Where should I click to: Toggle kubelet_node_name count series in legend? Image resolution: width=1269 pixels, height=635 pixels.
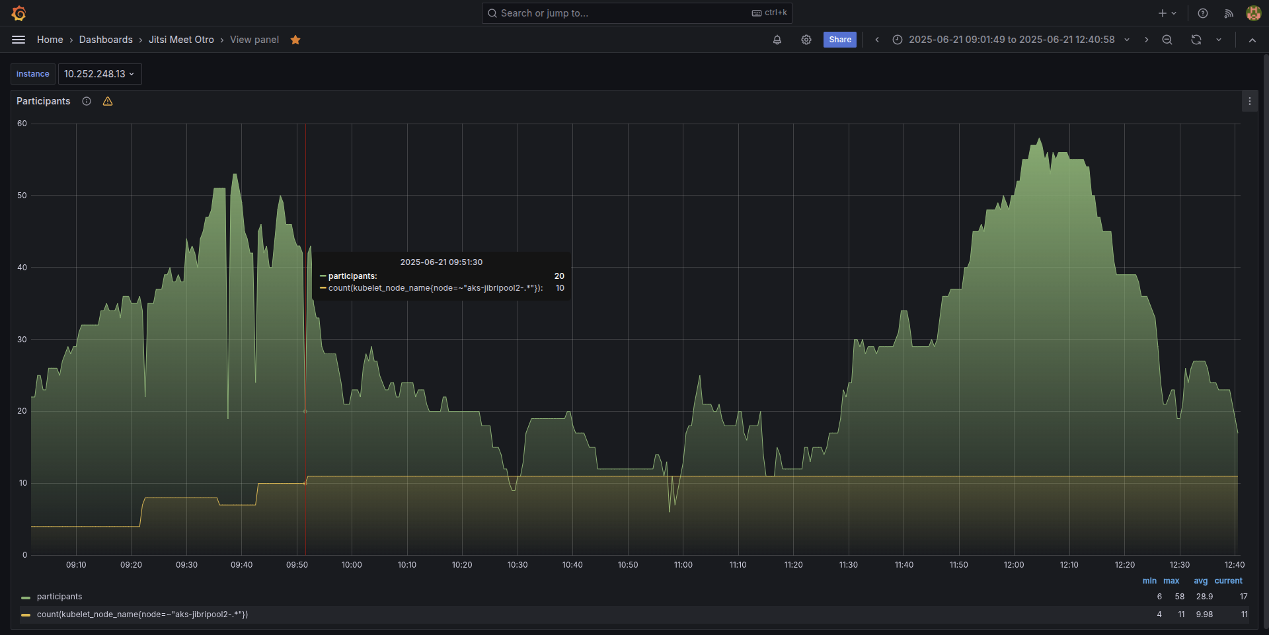point(142,615)
